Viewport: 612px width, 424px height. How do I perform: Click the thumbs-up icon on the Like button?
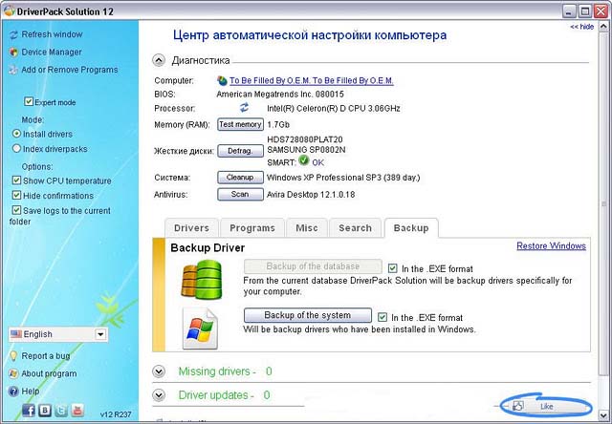click(x=518, y=406)
